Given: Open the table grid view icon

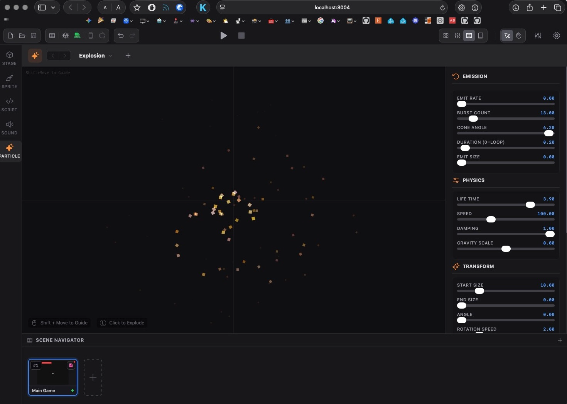Looking at the screenshot, I should pyautogui.click(x=52, y=36).
